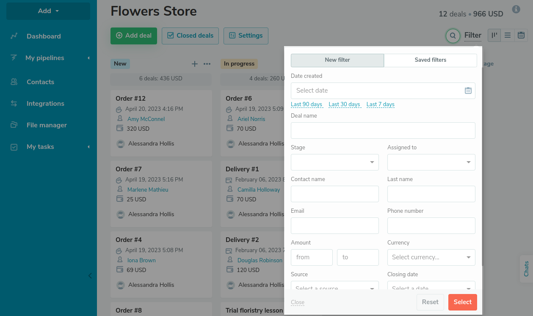Expand the Select currency dropdown

tap(431, 257)
